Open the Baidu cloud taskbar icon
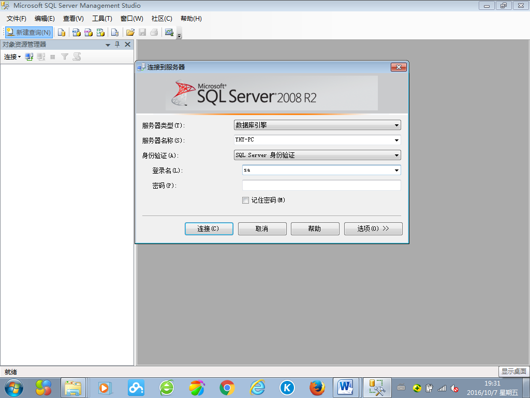 pyautogui.click(x=136, y=388)
